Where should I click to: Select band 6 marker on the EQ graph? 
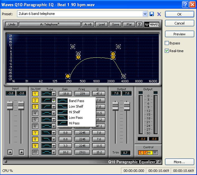pos(123,76)
